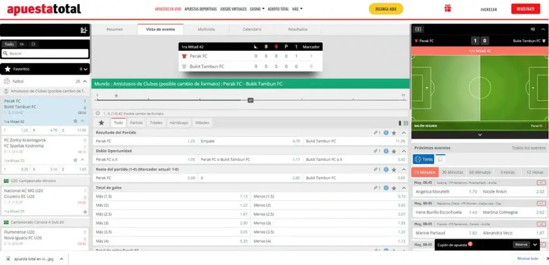Switch to single-column market layout toggle
Screen dimensions: 549x265
[400, 123]
